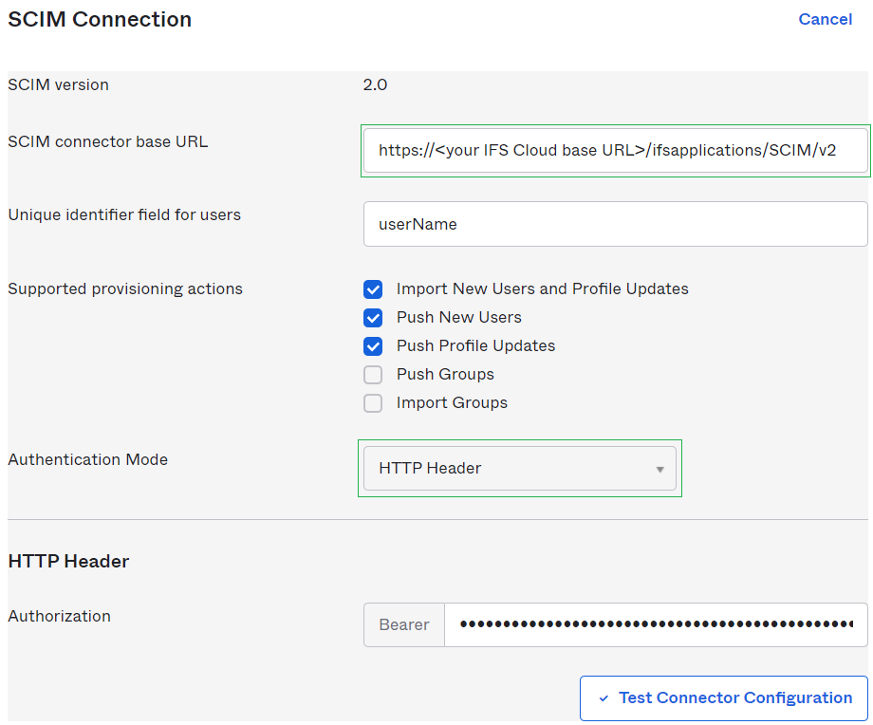The width and height of the screenshot is (873, 725).
Task: Click the Push Groups label text
Action: (x=445, y=374)
